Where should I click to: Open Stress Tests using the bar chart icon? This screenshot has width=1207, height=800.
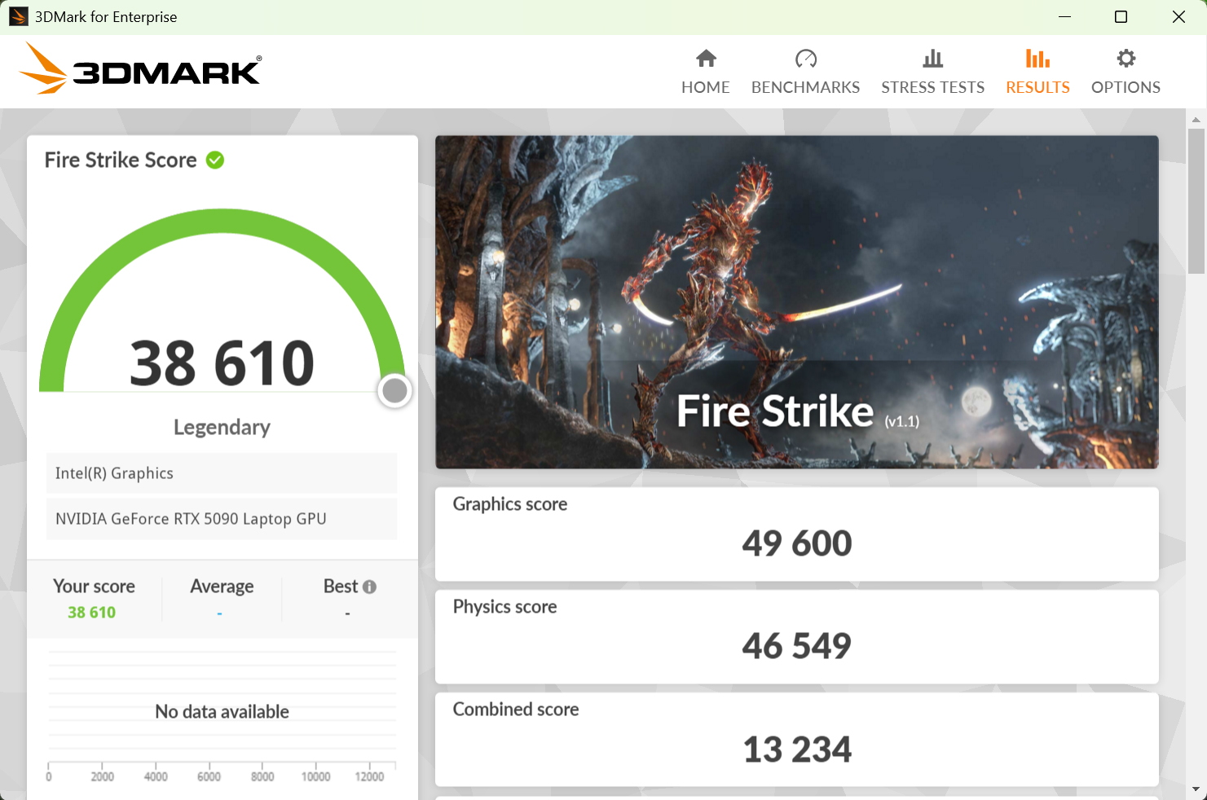coord(932,70)
